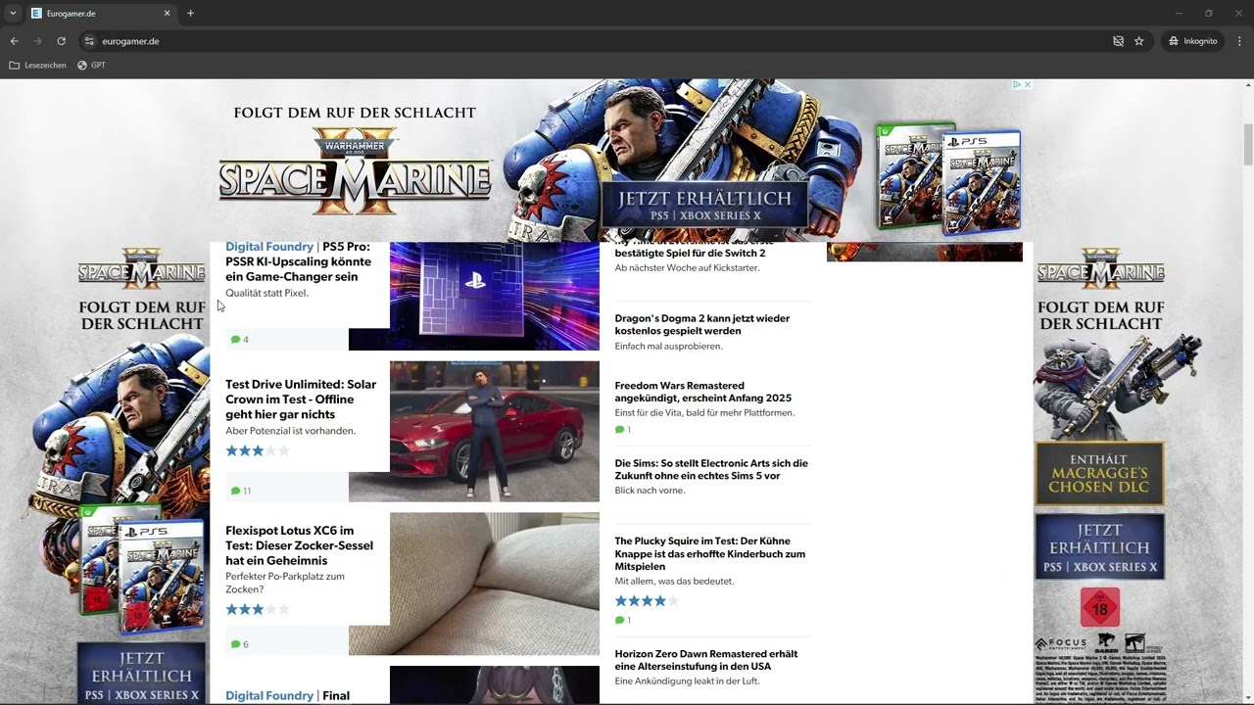Open comments on PS5 Pro article showing 4

click(240, 340)
